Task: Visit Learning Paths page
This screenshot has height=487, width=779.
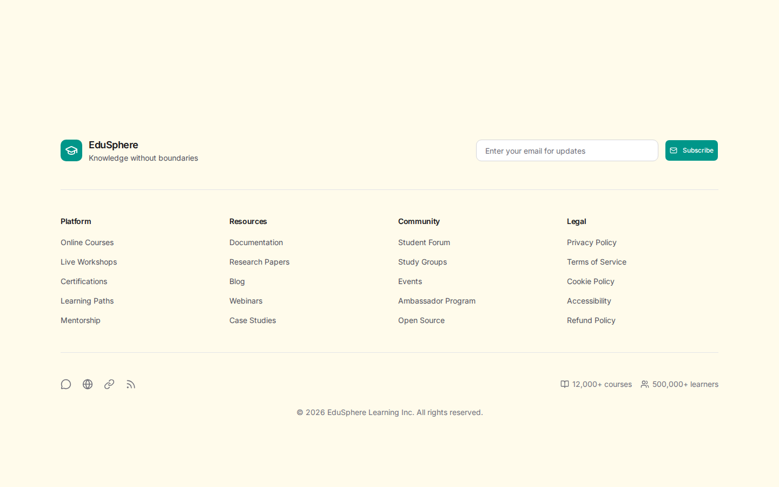Action: [x=87, y=301]
